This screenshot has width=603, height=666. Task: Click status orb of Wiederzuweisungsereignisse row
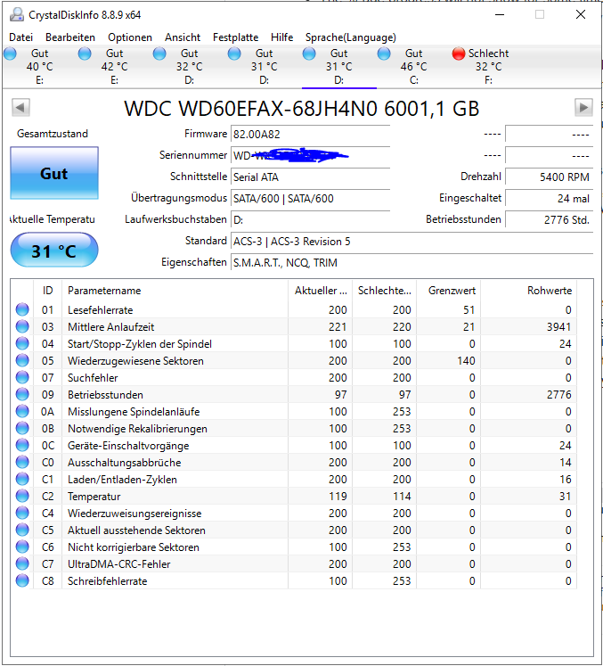point(22,513)
